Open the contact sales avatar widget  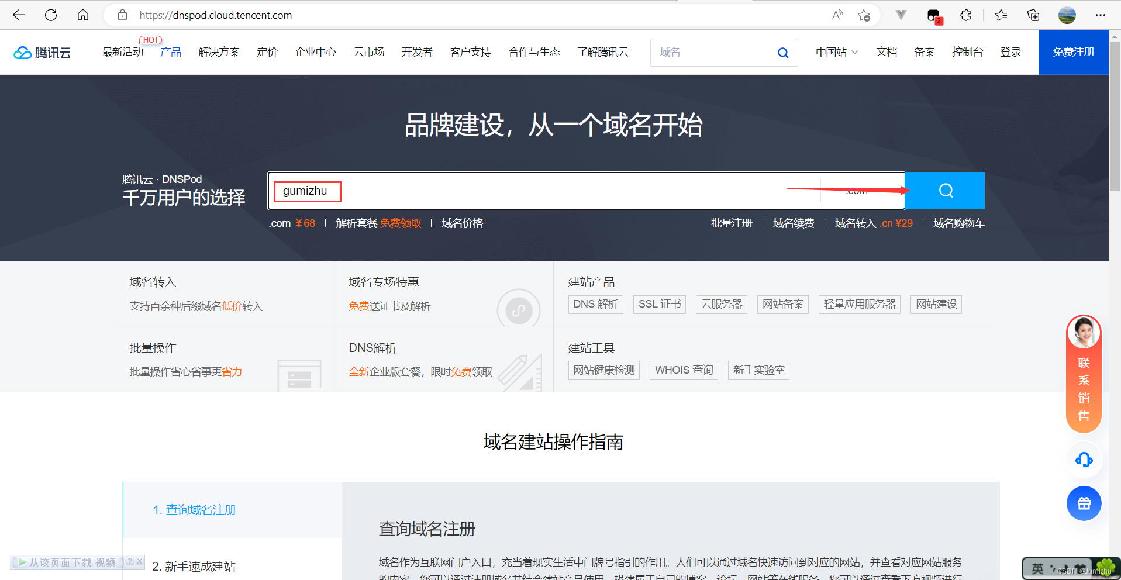click(1084, 374)
